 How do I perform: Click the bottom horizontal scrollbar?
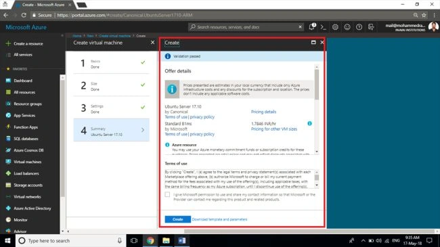[309, 231]
